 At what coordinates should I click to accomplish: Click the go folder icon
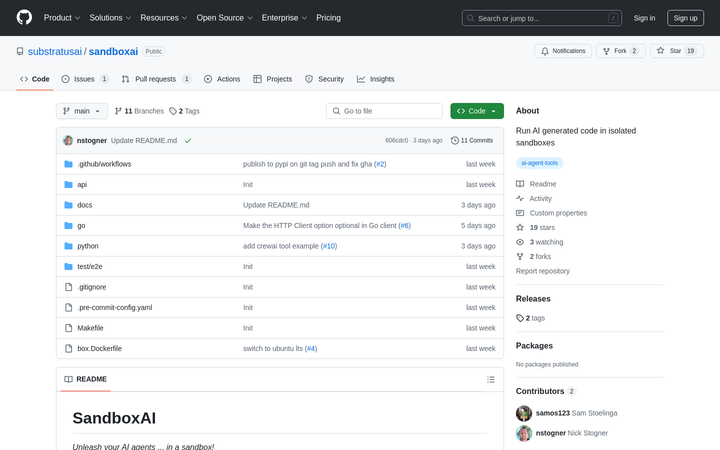[68, 225]
